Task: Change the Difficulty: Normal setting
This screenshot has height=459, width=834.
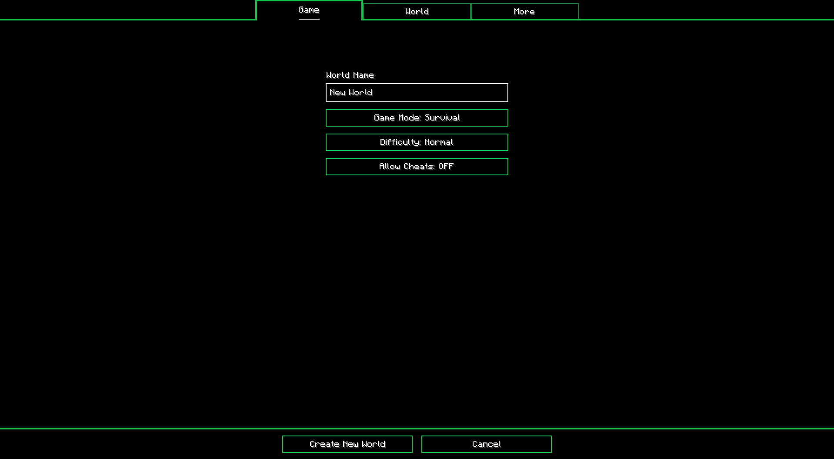Action: pos(417,142)
